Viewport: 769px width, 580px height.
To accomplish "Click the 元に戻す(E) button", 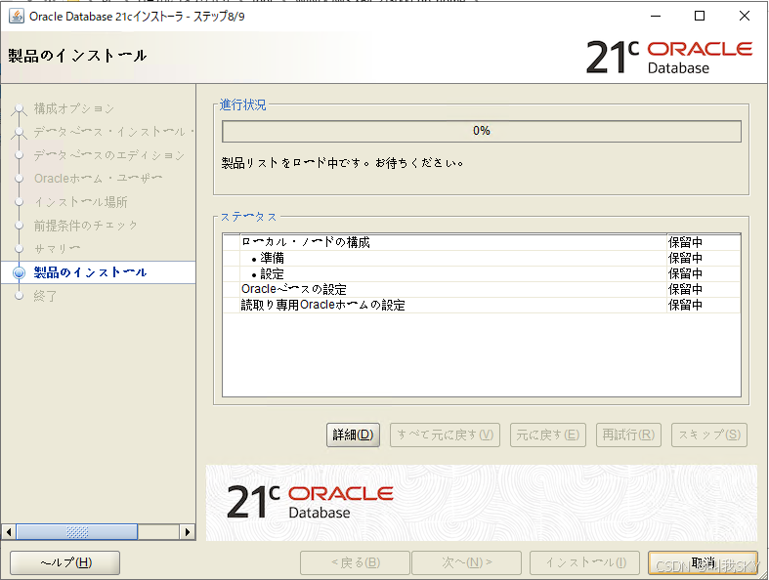I will (548, 435).
